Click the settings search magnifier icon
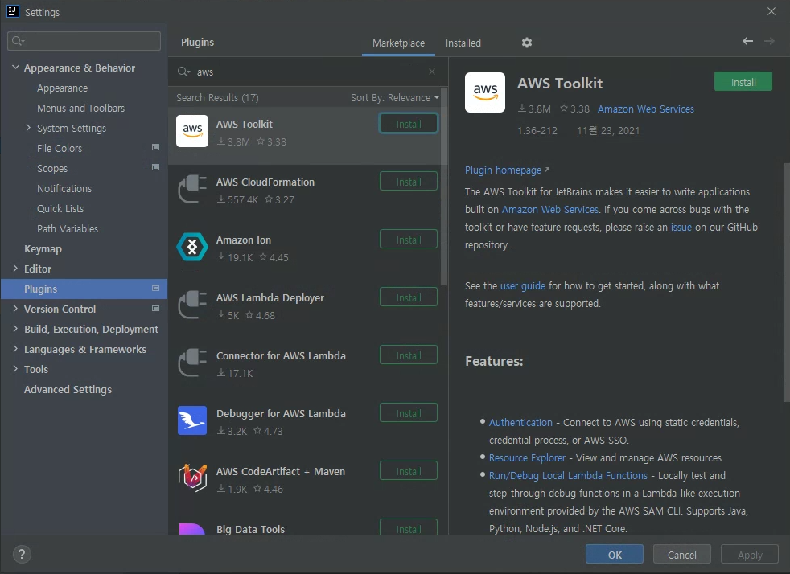Viewport: 790px width, 574px height. coord(19,41)
